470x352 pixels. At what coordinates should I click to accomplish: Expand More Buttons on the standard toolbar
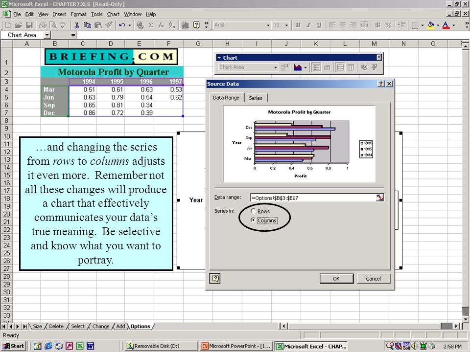click(x=206, y=25)
